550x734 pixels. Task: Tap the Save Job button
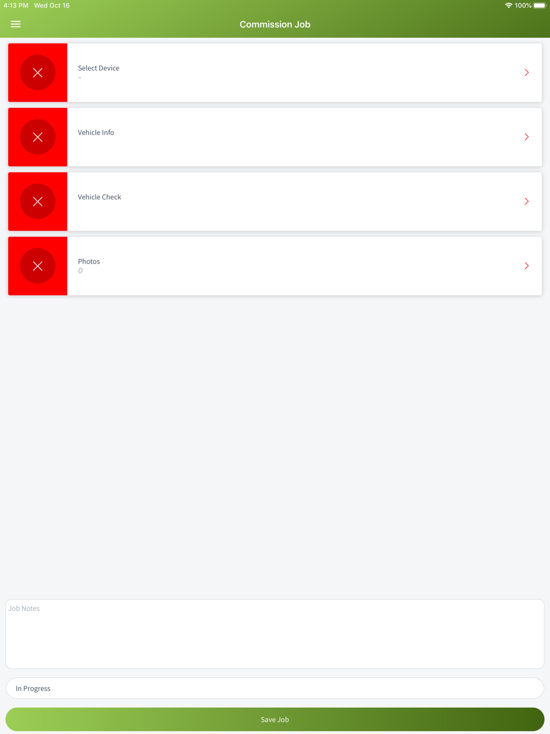(275, 719)
